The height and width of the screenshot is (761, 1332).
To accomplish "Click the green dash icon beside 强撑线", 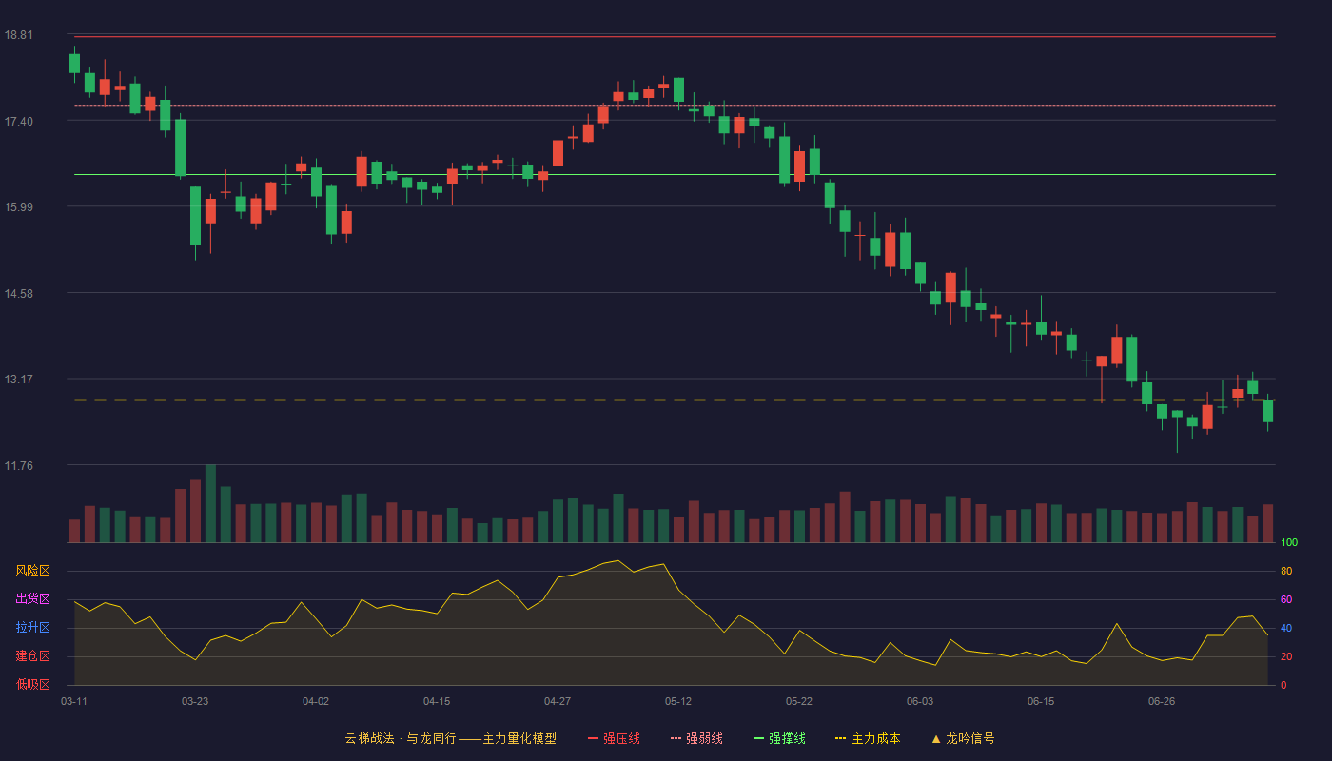I will pos(758,738).
